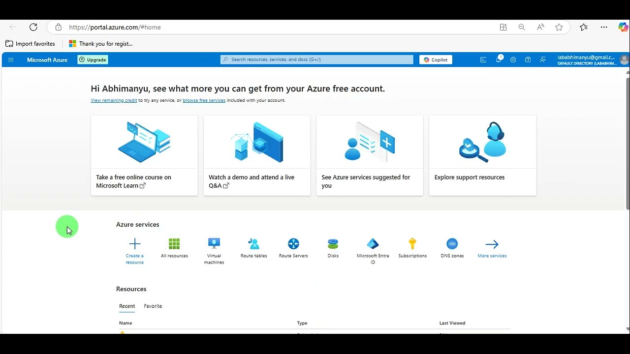Image resolution: width=630 pixels, height=354 pixels.
Task: Click the More services arrow
Action: [492, 244]
